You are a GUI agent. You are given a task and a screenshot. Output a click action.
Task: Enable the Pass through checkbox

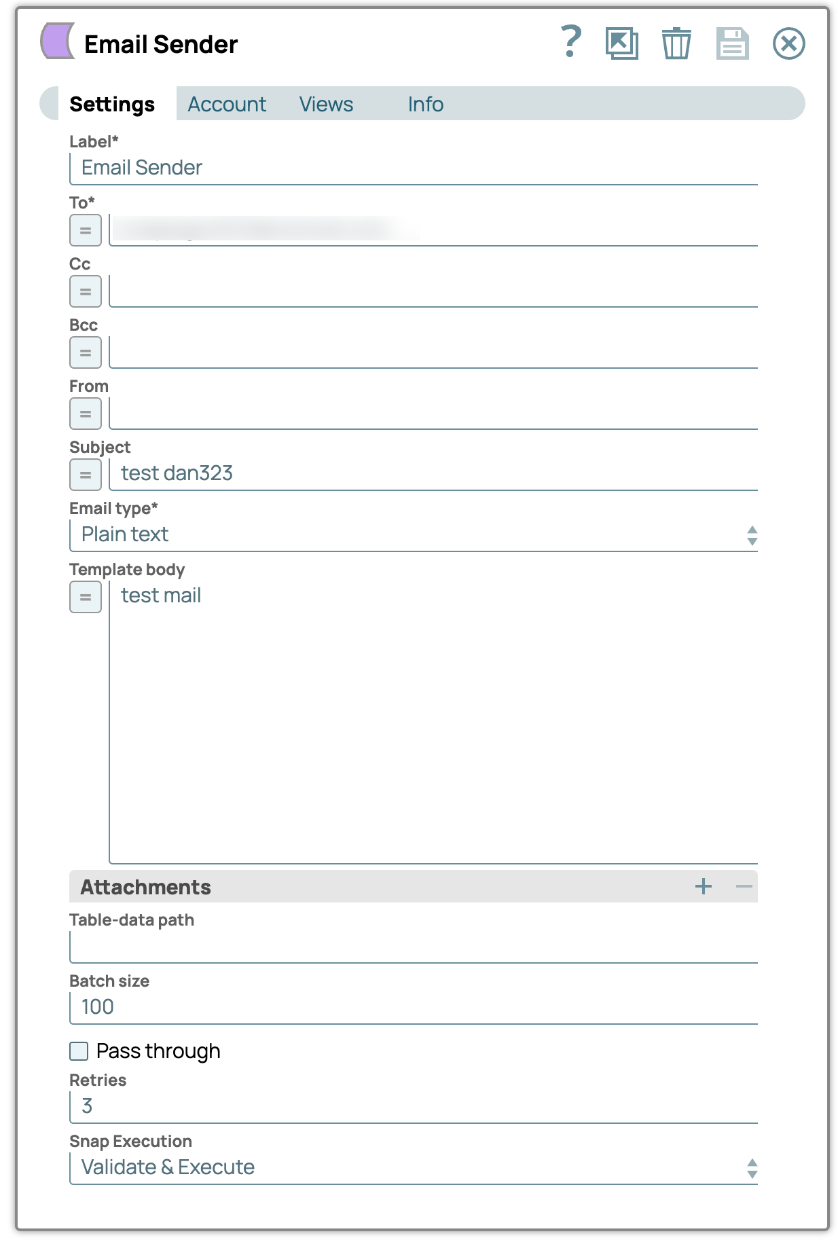[x=79, y=1051]
